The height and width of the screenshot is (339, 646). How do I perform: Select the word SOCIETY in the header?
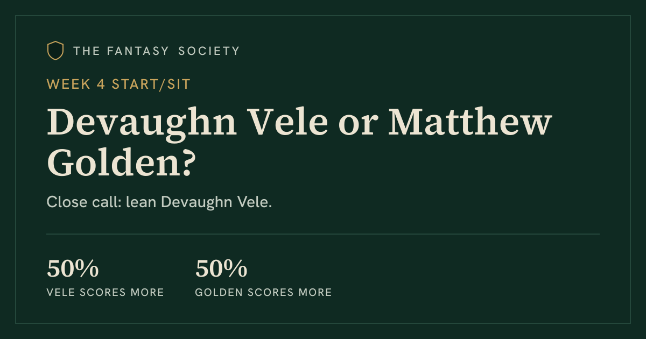(209, 51)
